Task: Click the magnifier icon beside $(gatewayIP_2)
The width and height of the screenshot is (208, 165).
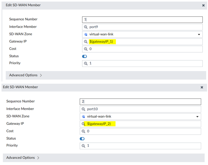Action: coord(84,124)
